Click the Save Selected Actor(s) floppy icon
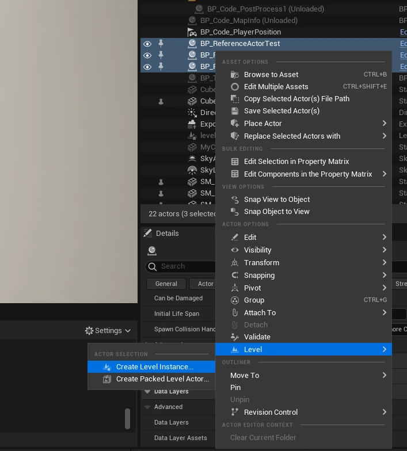The height and width of the screenshot is (451, 407). [234, 111]
